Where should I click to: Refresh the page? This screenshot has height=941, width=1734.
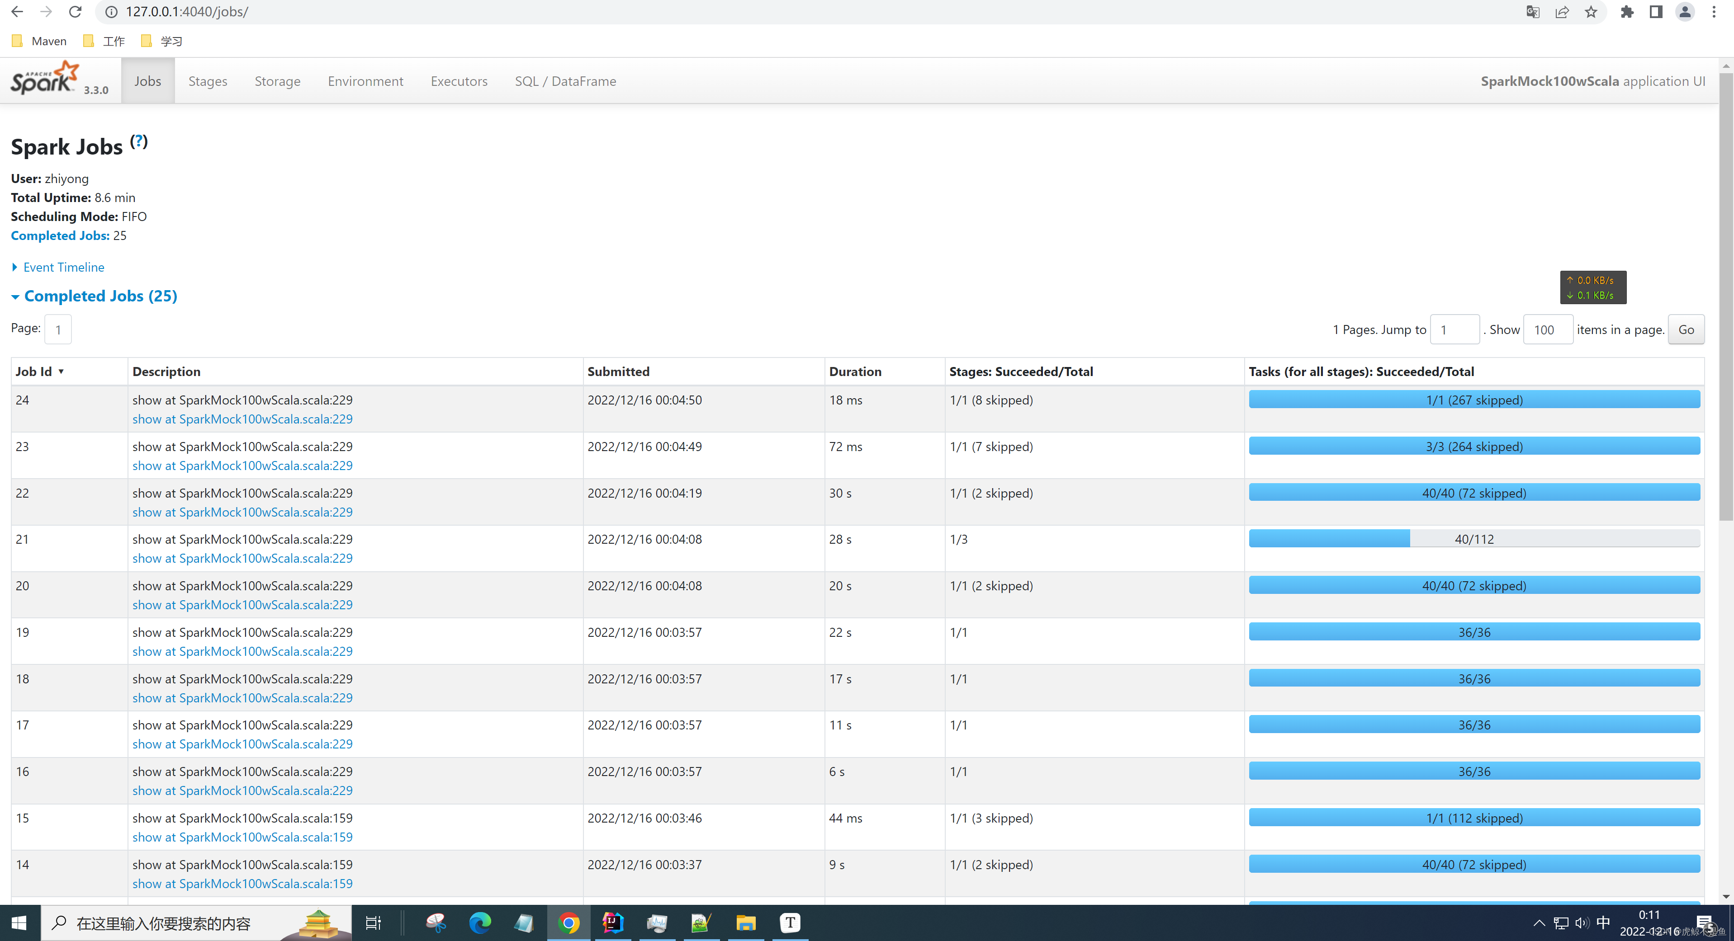point(75,11)
